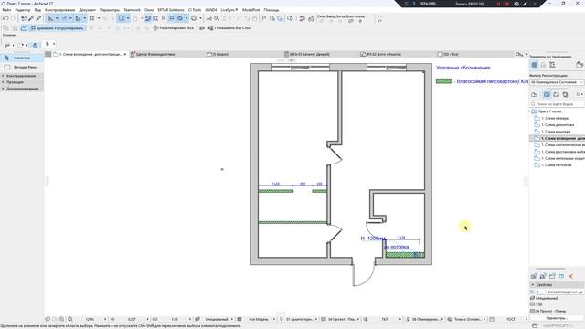This screenshot has height=329, width=585.
Task: Select the Указатель arrow tool
Action: tap(22, 58)
